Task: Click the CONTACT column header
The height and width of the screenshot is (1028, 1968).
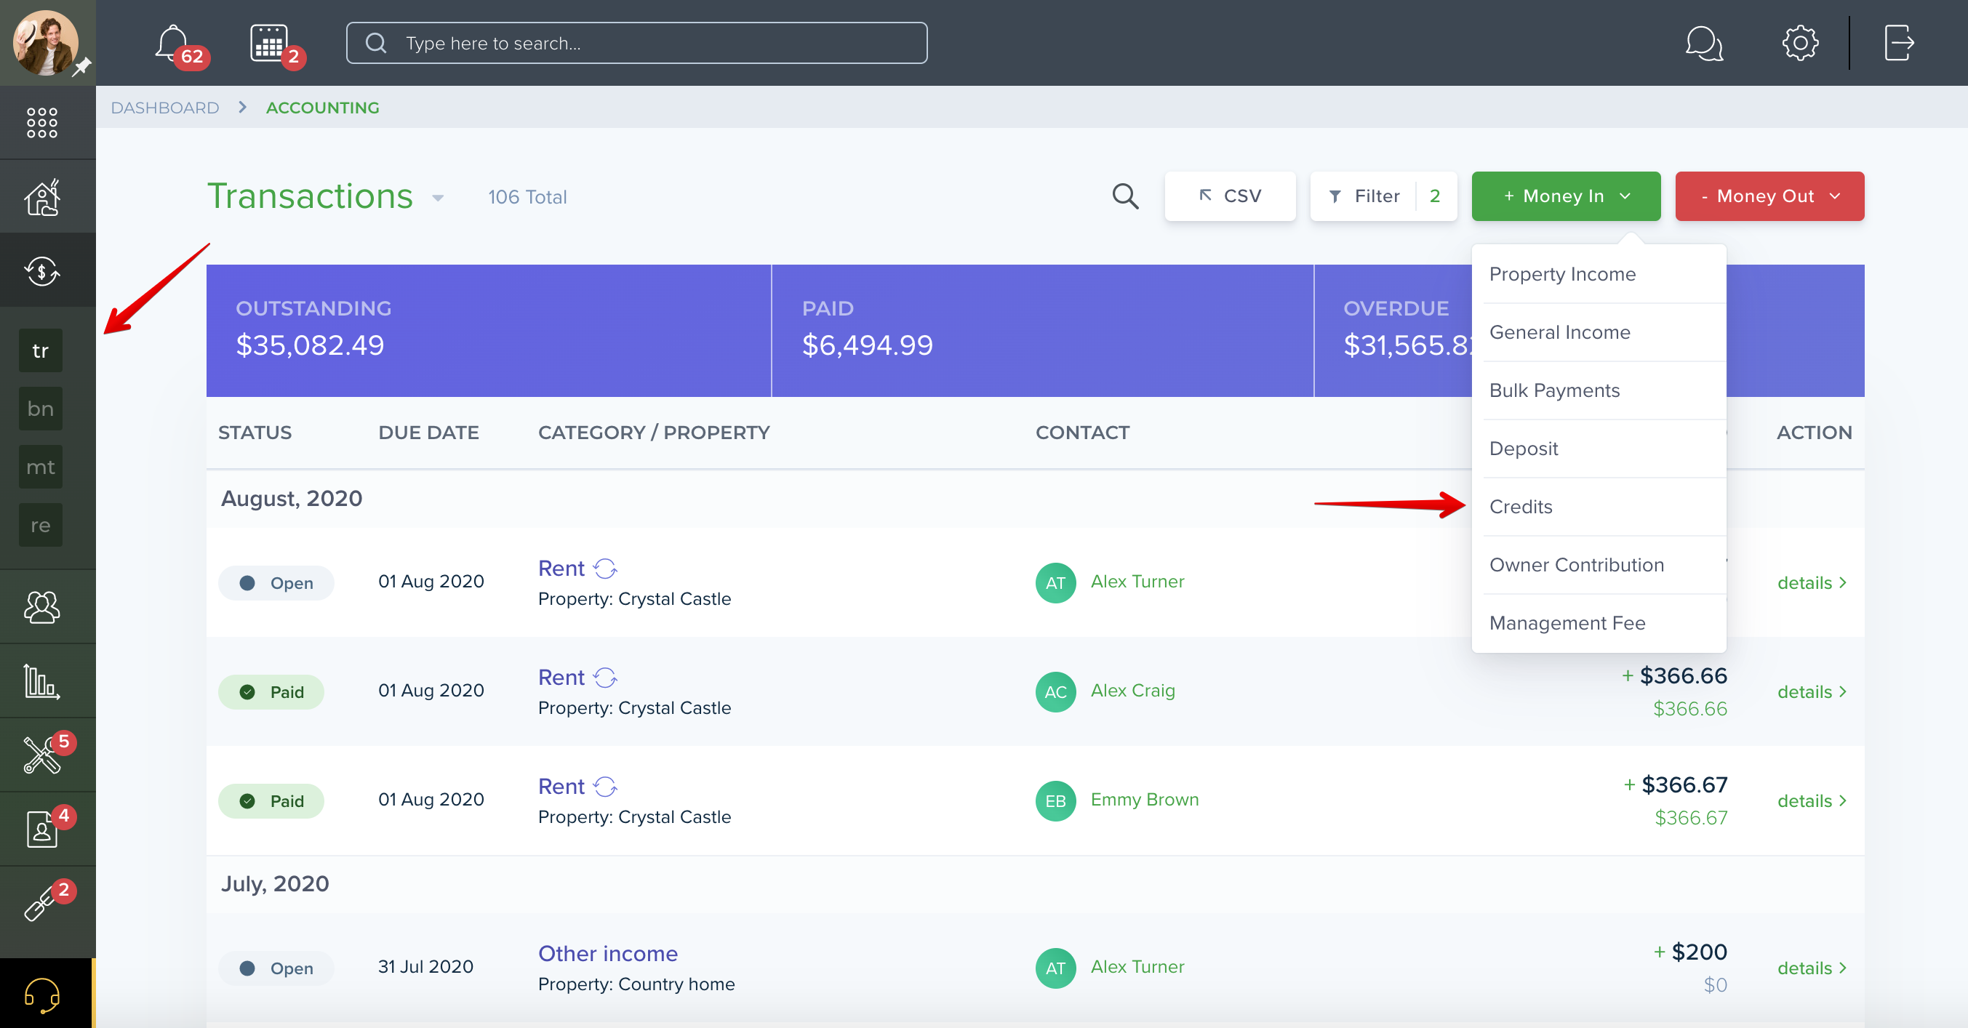Action: [x=1081, y=433]
